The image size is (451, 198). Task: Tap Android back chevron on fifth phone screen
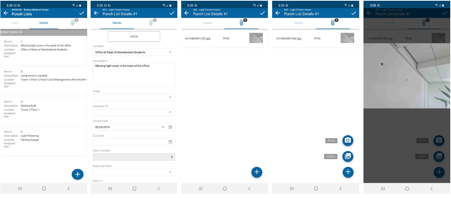(x=432, y=188)
